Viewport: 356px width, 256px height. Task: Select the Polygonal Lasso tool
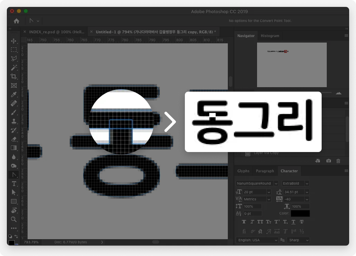point(14,58)
